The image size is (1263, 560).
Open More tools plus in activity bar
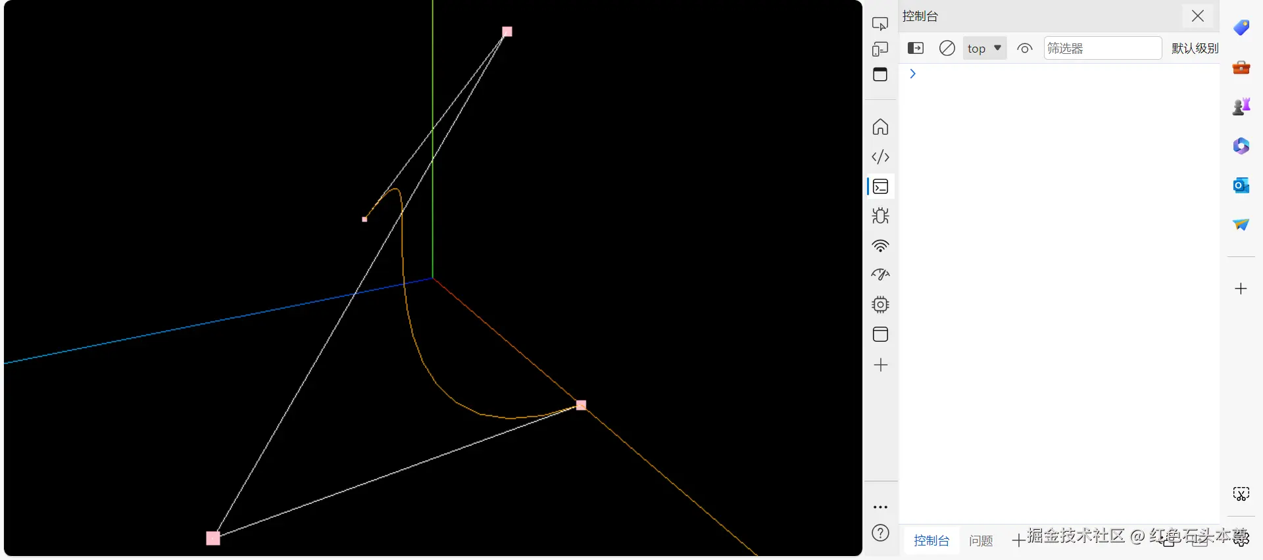tap(880, 365)
